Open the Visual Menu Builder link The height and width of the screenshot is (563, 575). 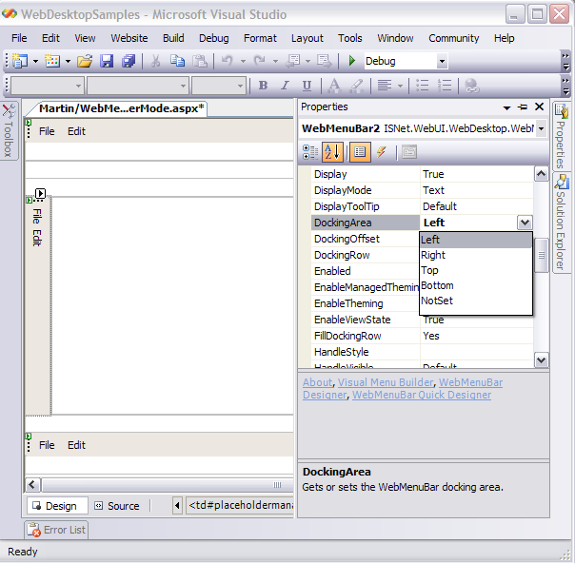click(385, 382)
